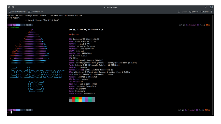Click the terminal's vertical scrollbar
This screenshot has height=124, width=221.
tap(213, 65)
